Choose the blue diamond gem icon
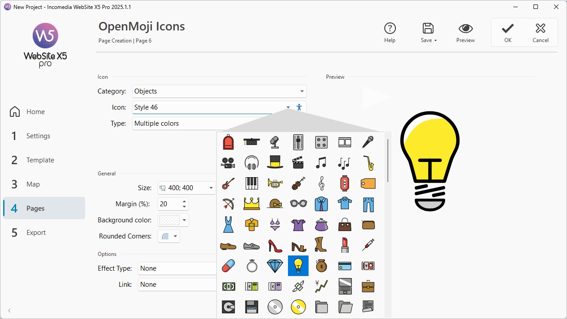Screen dimensions: 567x319 (x=275, y=266)
